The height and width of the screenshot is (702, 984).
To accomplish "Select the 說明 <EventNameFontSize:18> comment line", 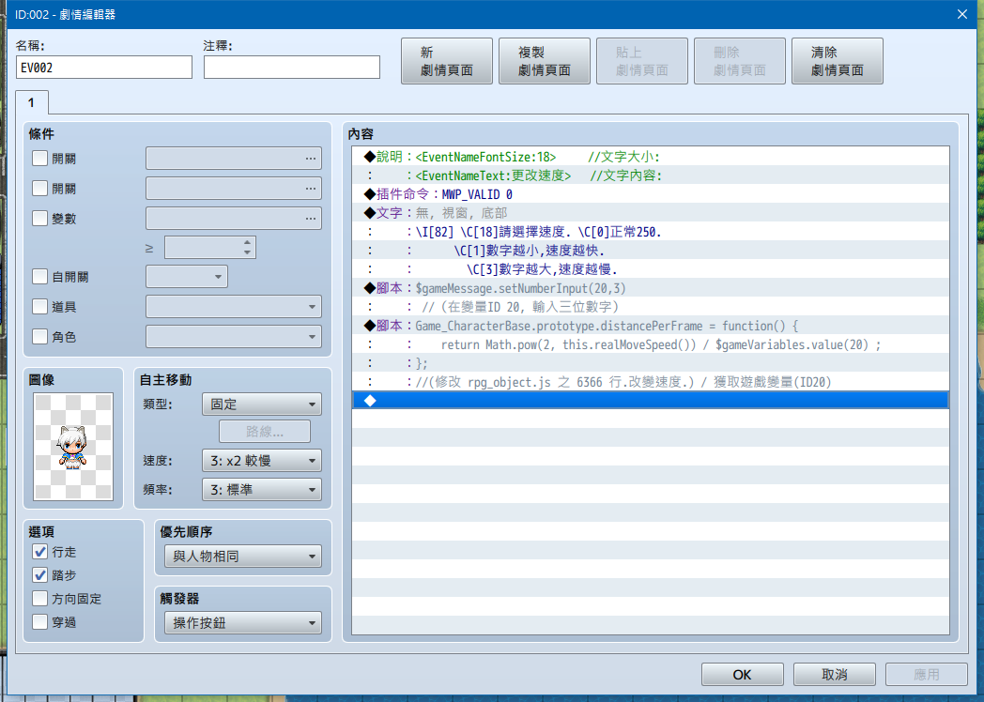I will point(650,157).
